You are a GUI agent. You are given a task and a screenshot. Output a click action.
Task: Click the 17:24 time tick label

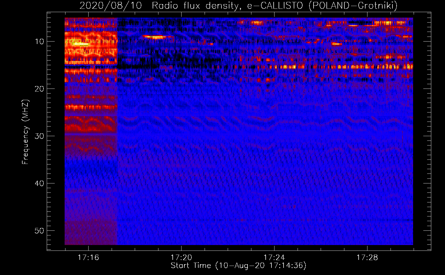274,258
